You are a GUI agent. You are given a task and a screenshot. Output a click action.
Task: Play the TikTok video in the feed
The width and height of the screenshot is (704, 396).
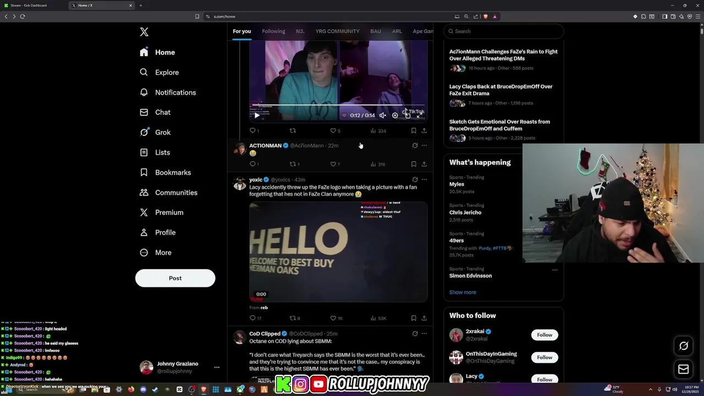(x=257, y=116)
